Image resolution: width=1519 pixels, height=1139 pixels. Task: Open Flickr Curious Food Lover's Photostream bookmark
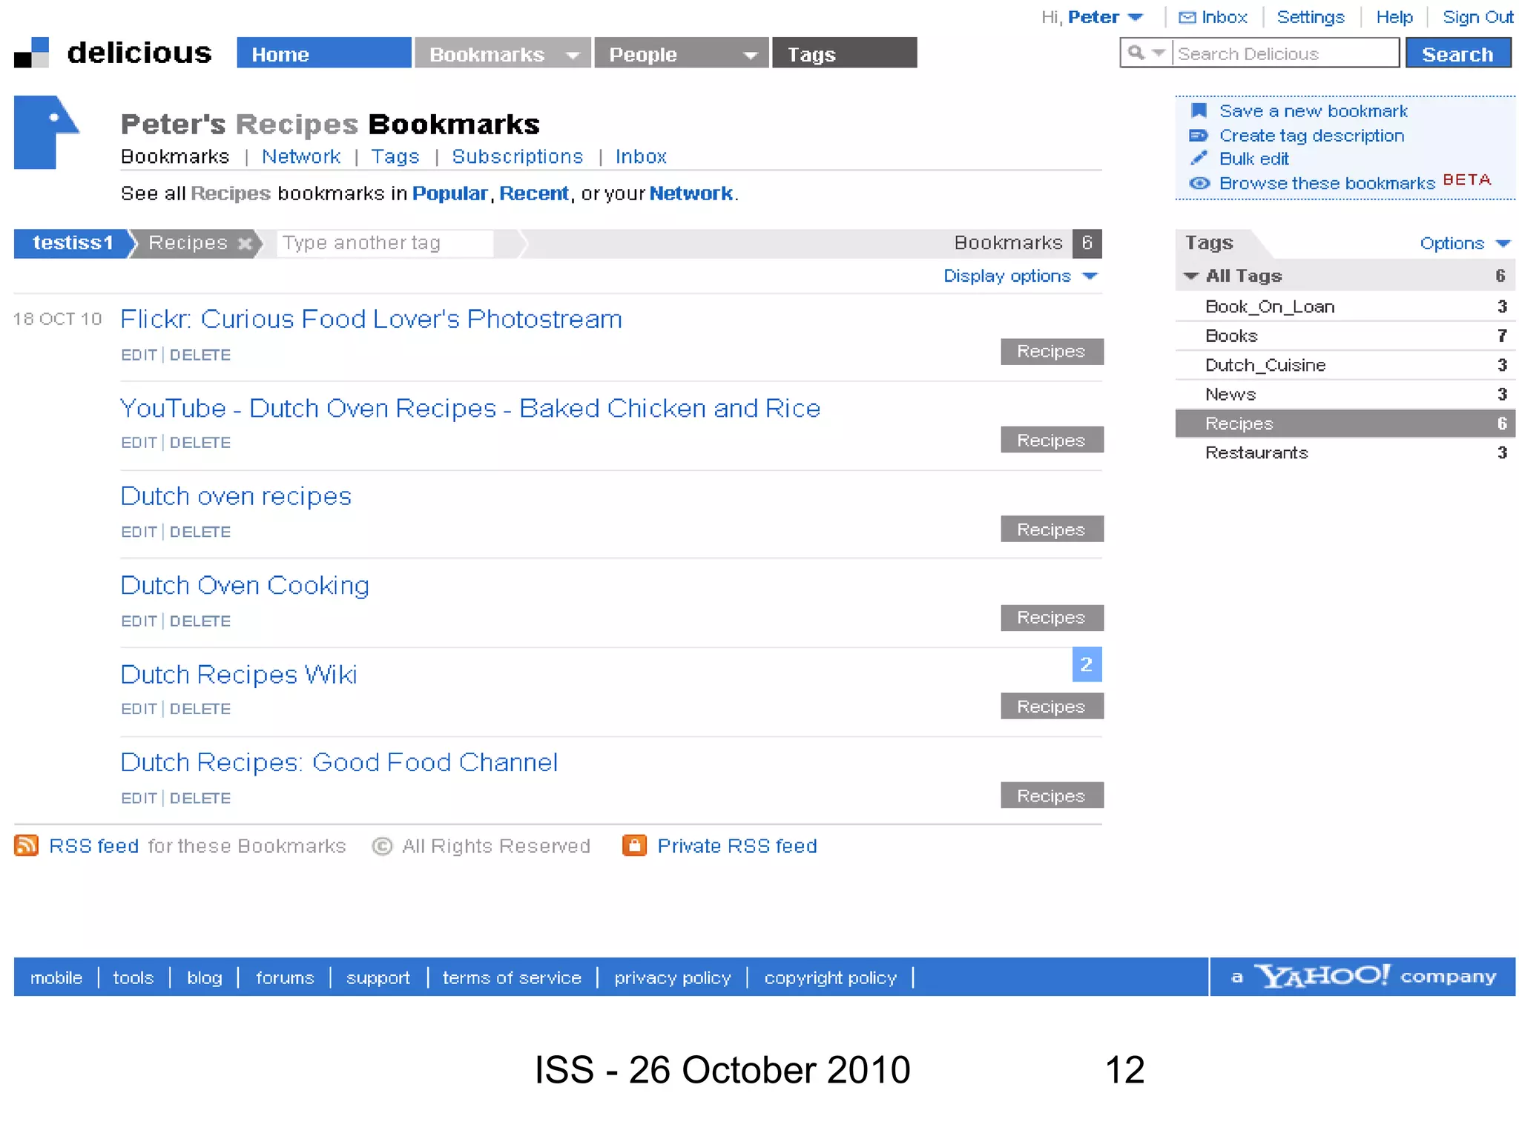click(371, 319)
